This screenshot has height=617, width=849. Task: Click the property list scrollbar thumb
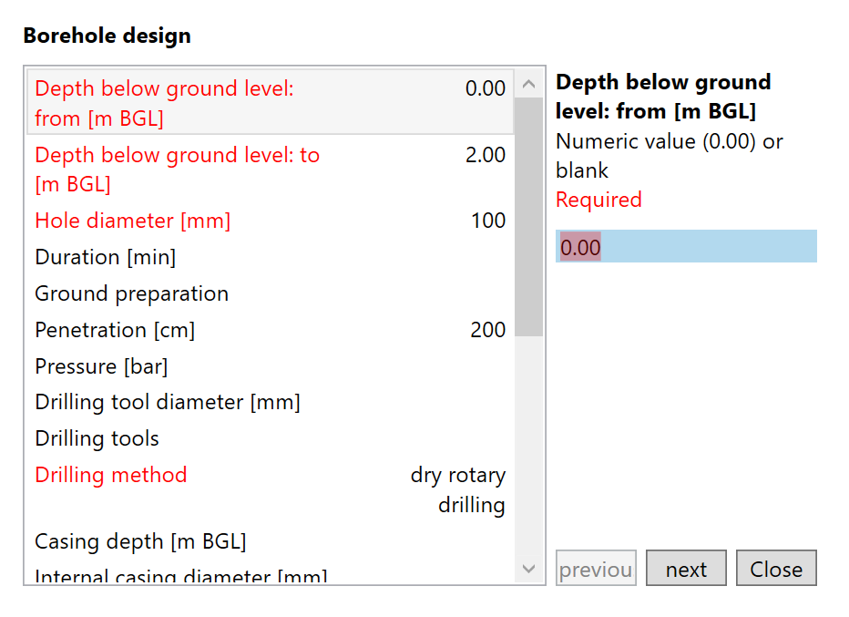coord(528,217)
